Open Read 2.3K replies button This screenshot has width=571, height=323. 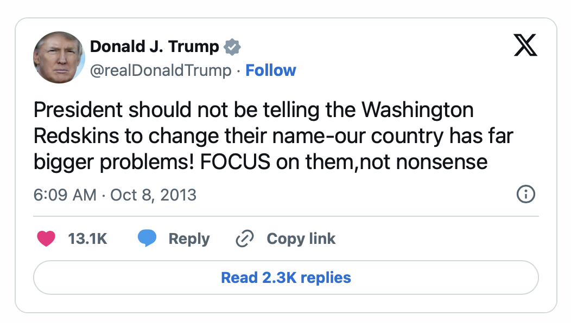coord(285,277)
